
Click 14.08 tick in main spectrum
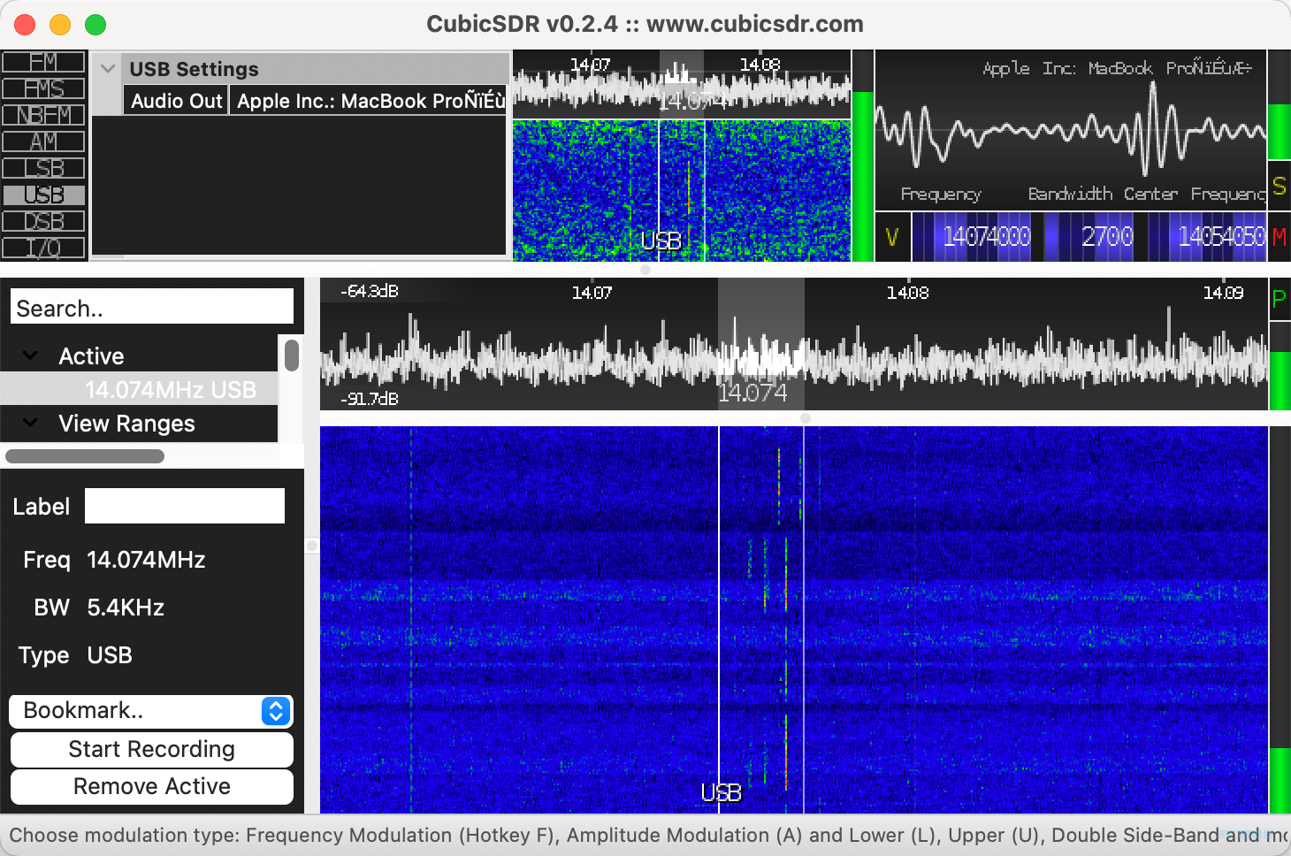coord(907,293)
